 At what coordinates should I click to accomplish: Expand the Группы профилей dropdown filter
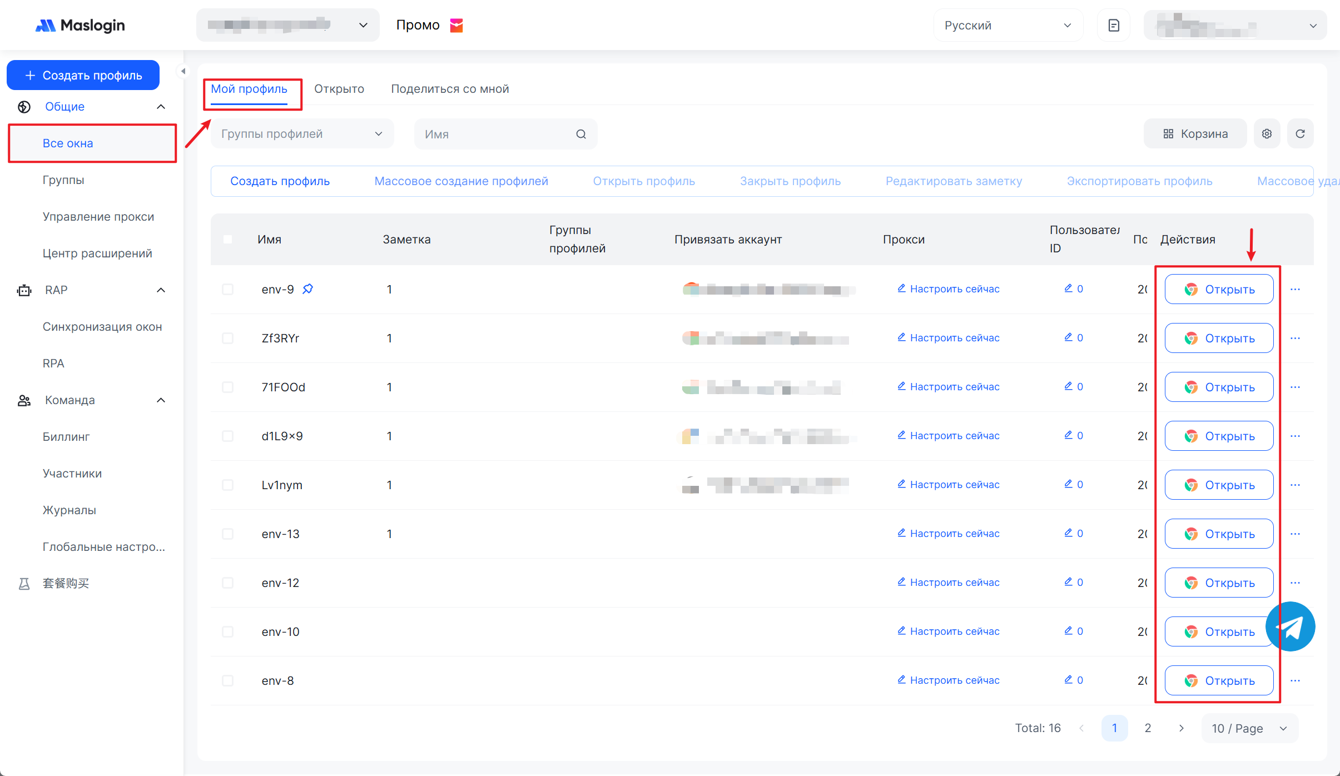pyautogui.click(x=302, y=134)
